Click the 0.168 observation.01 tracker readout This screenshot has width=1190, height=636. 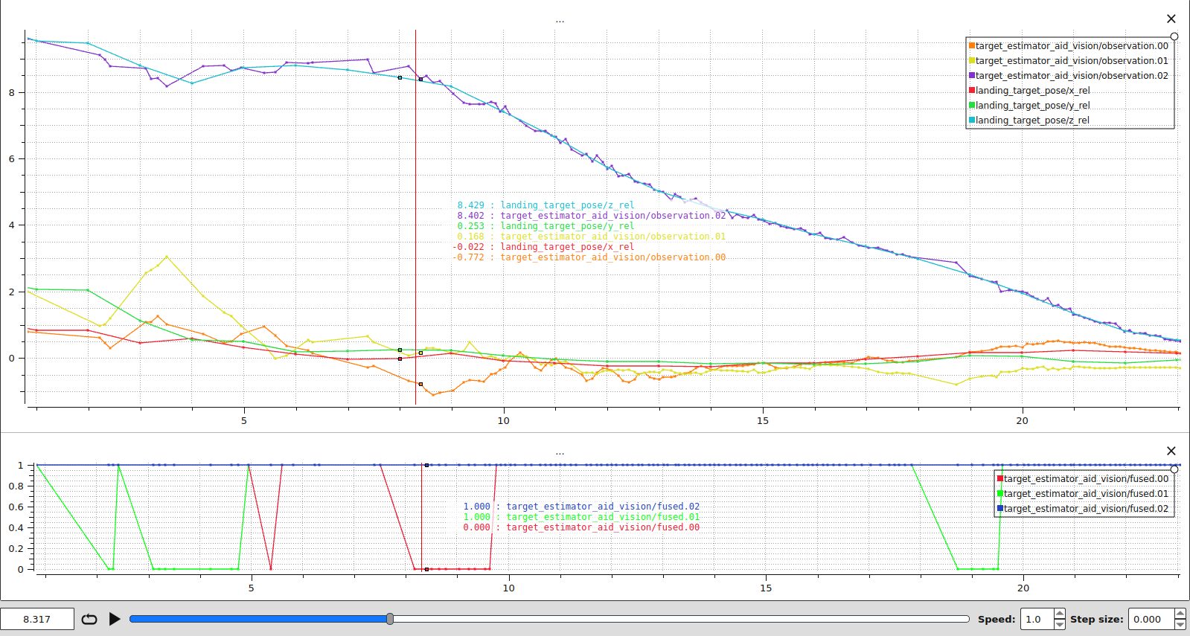tap(591, 237)
